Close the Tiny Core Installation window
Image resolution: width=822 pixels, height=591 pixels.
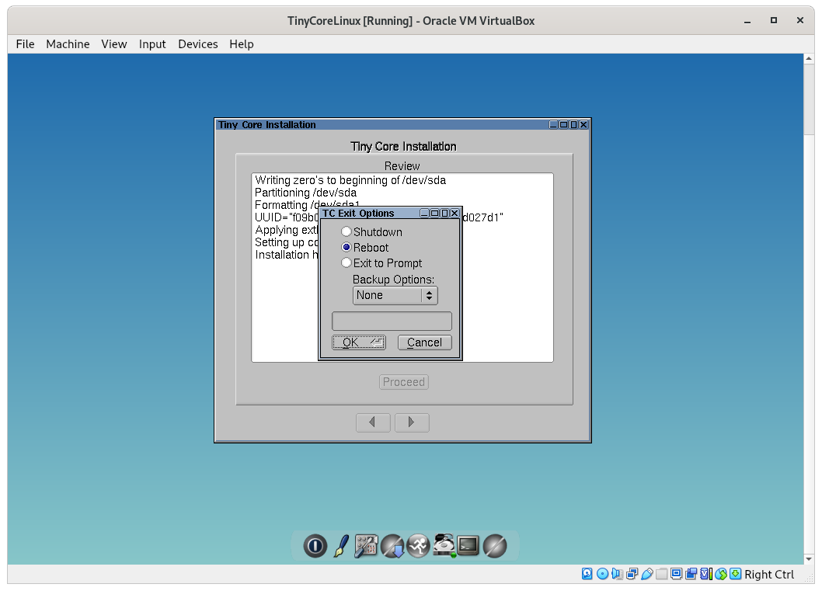[x=583, y=125]
